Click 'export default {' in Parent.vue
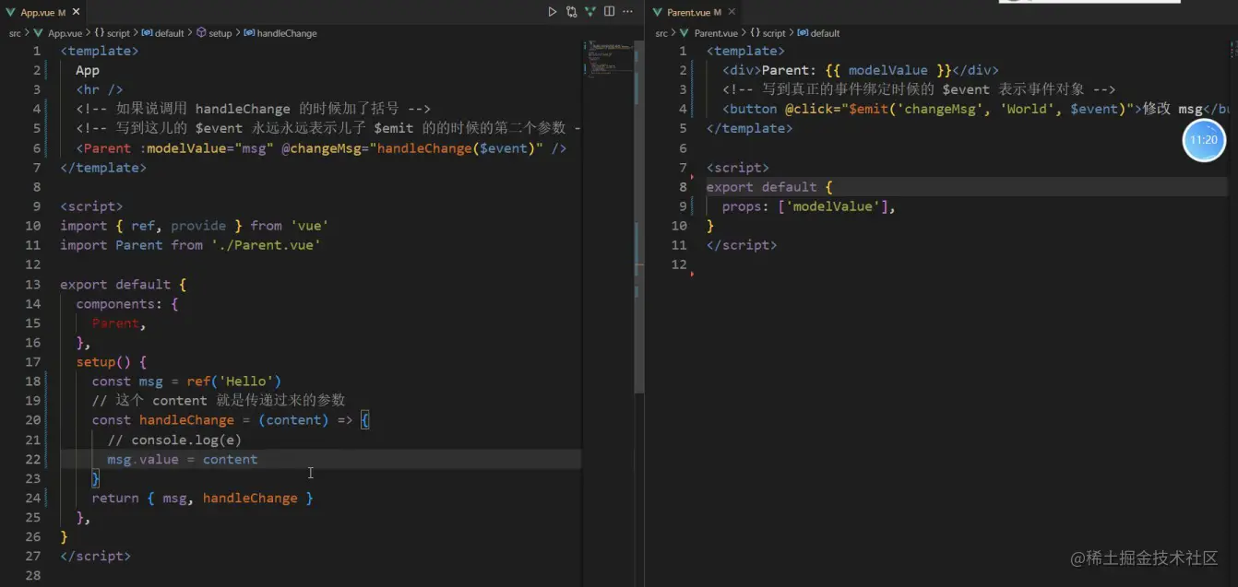 pyautogui.click(x=769, y=187)
